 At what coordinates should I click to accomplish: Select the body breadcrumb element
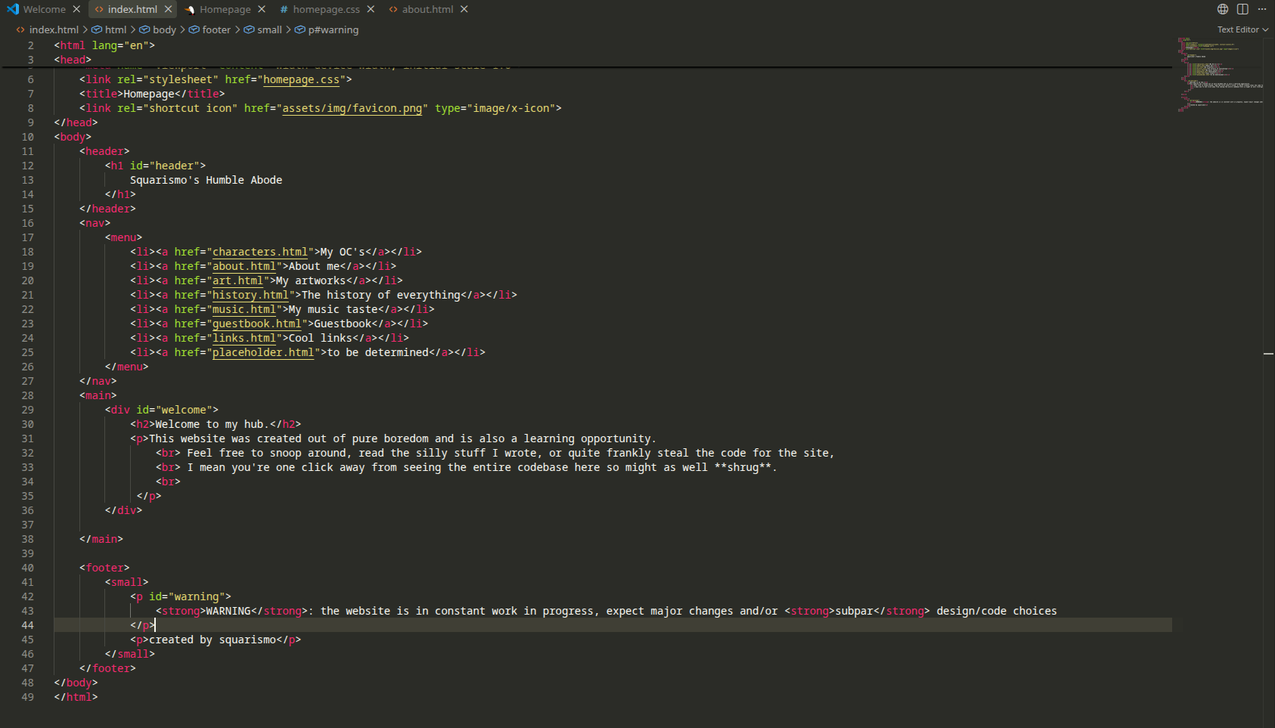(x=164, y=29)
